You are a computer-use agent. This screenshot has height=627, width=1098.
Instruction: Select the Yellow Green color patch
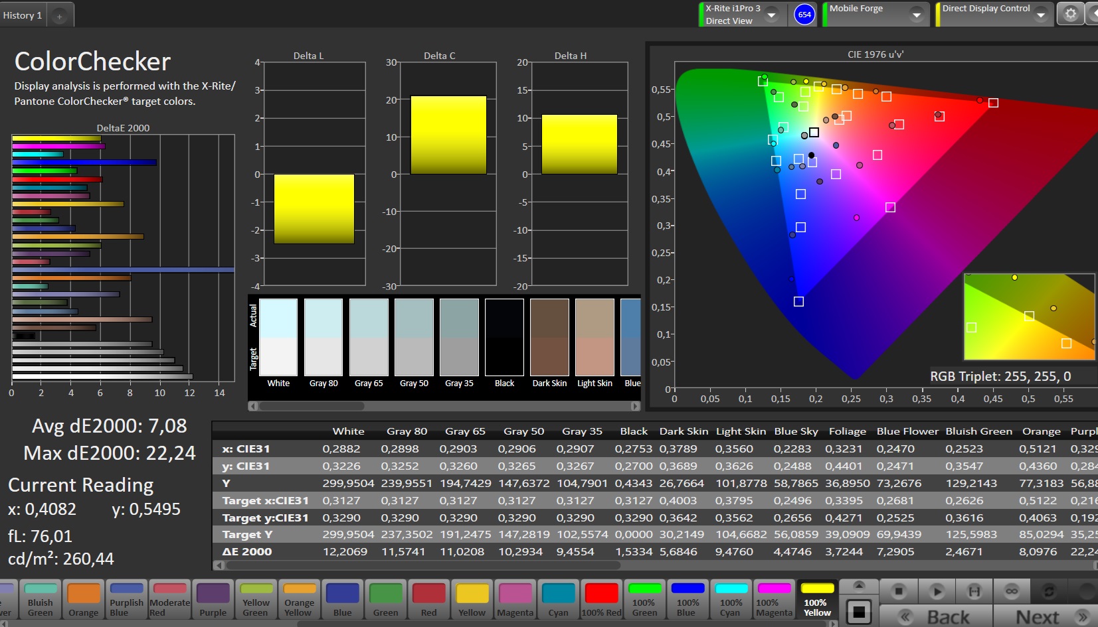coord(256,600)
